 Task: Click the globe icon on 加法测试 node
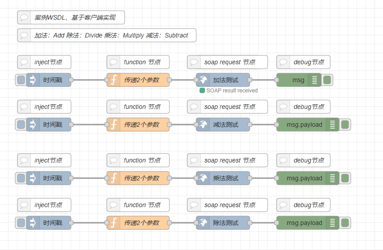tap(203, 80)
